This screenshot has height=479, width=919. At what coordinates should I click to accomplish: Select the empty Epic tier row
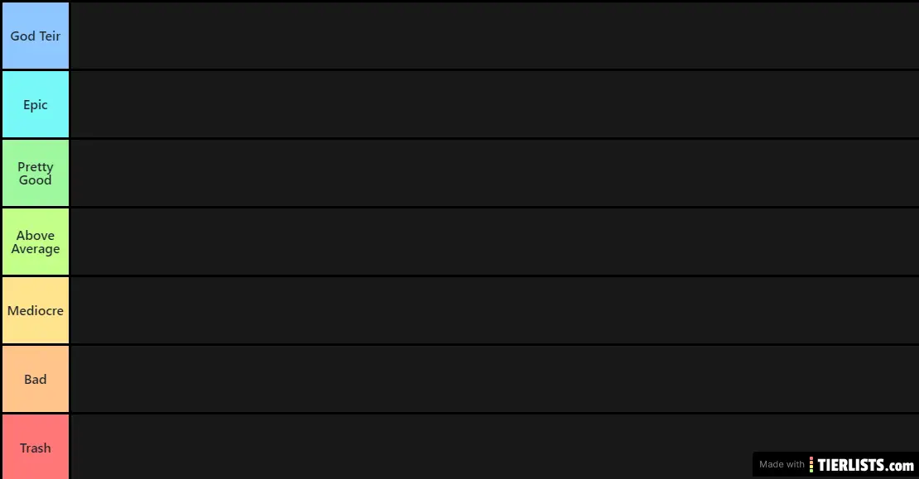click(x=493, y=104)
